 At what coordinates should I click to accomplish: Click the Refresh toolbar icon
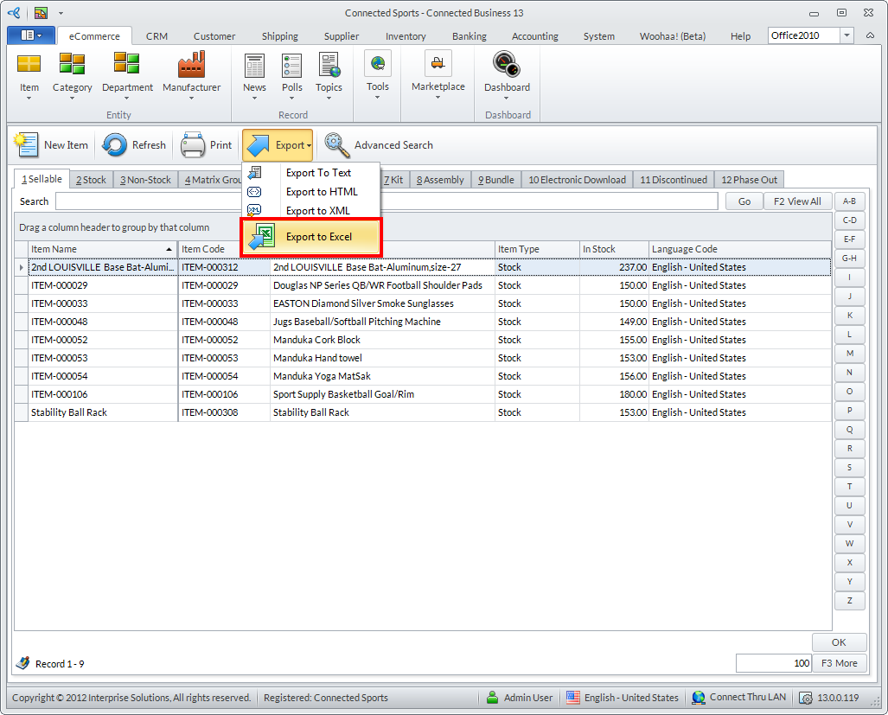coord(115,145)
